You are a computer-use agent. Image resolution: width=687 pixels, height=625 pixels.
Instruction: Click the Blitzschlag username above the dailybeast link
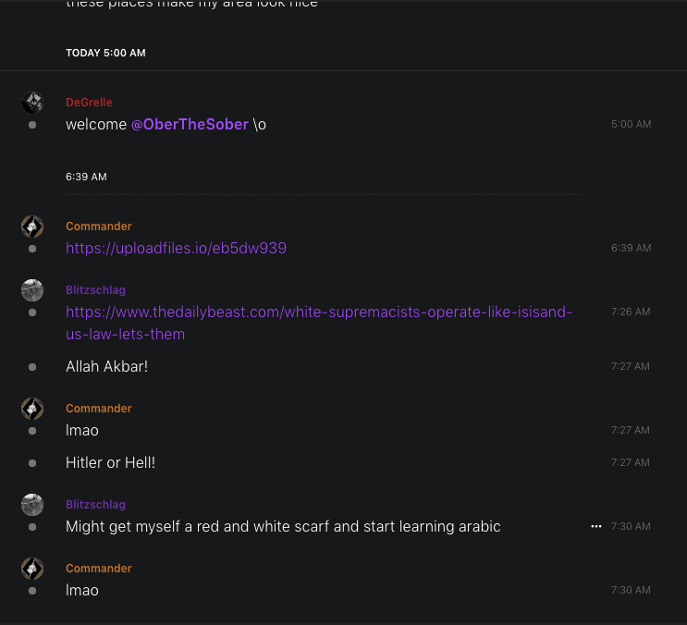point(95,290)
